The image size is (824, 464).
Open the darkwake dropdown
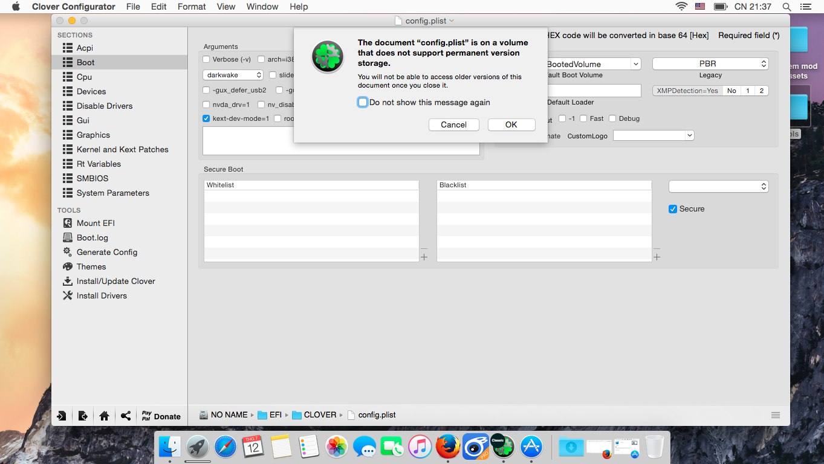(233, 75)
